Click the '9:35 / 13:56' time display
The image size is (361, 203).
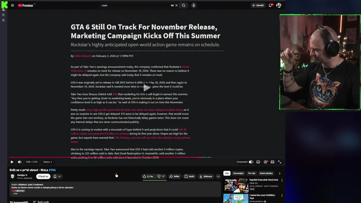32,162
